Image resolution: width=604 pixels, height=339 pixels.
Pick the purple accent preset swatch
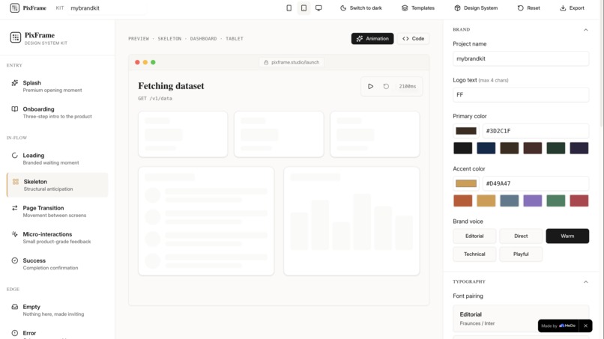(x=532, y=201)
